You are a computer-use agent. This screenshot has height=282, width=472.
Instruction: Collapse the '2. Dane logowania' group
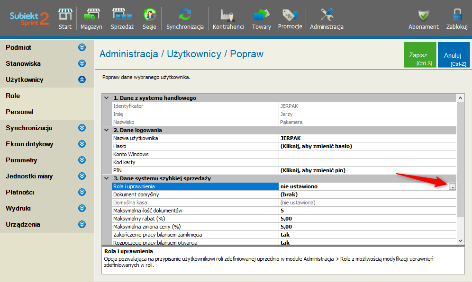coord(107,130)
